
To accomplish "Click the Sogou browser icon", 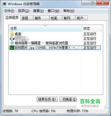I will [12, 43].
